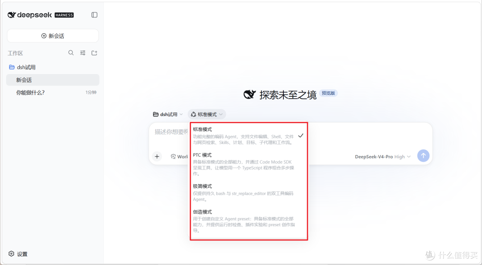Click the 工作区 section heading
The image size is (482, 265).
(15, 53)
